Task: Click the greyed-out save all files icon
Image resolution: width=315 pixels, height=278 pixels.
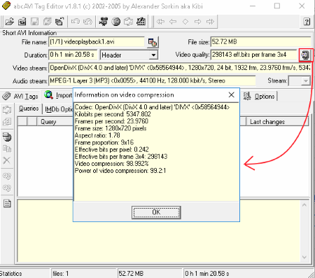Action: pyautogui.click(x=48, y=22)
